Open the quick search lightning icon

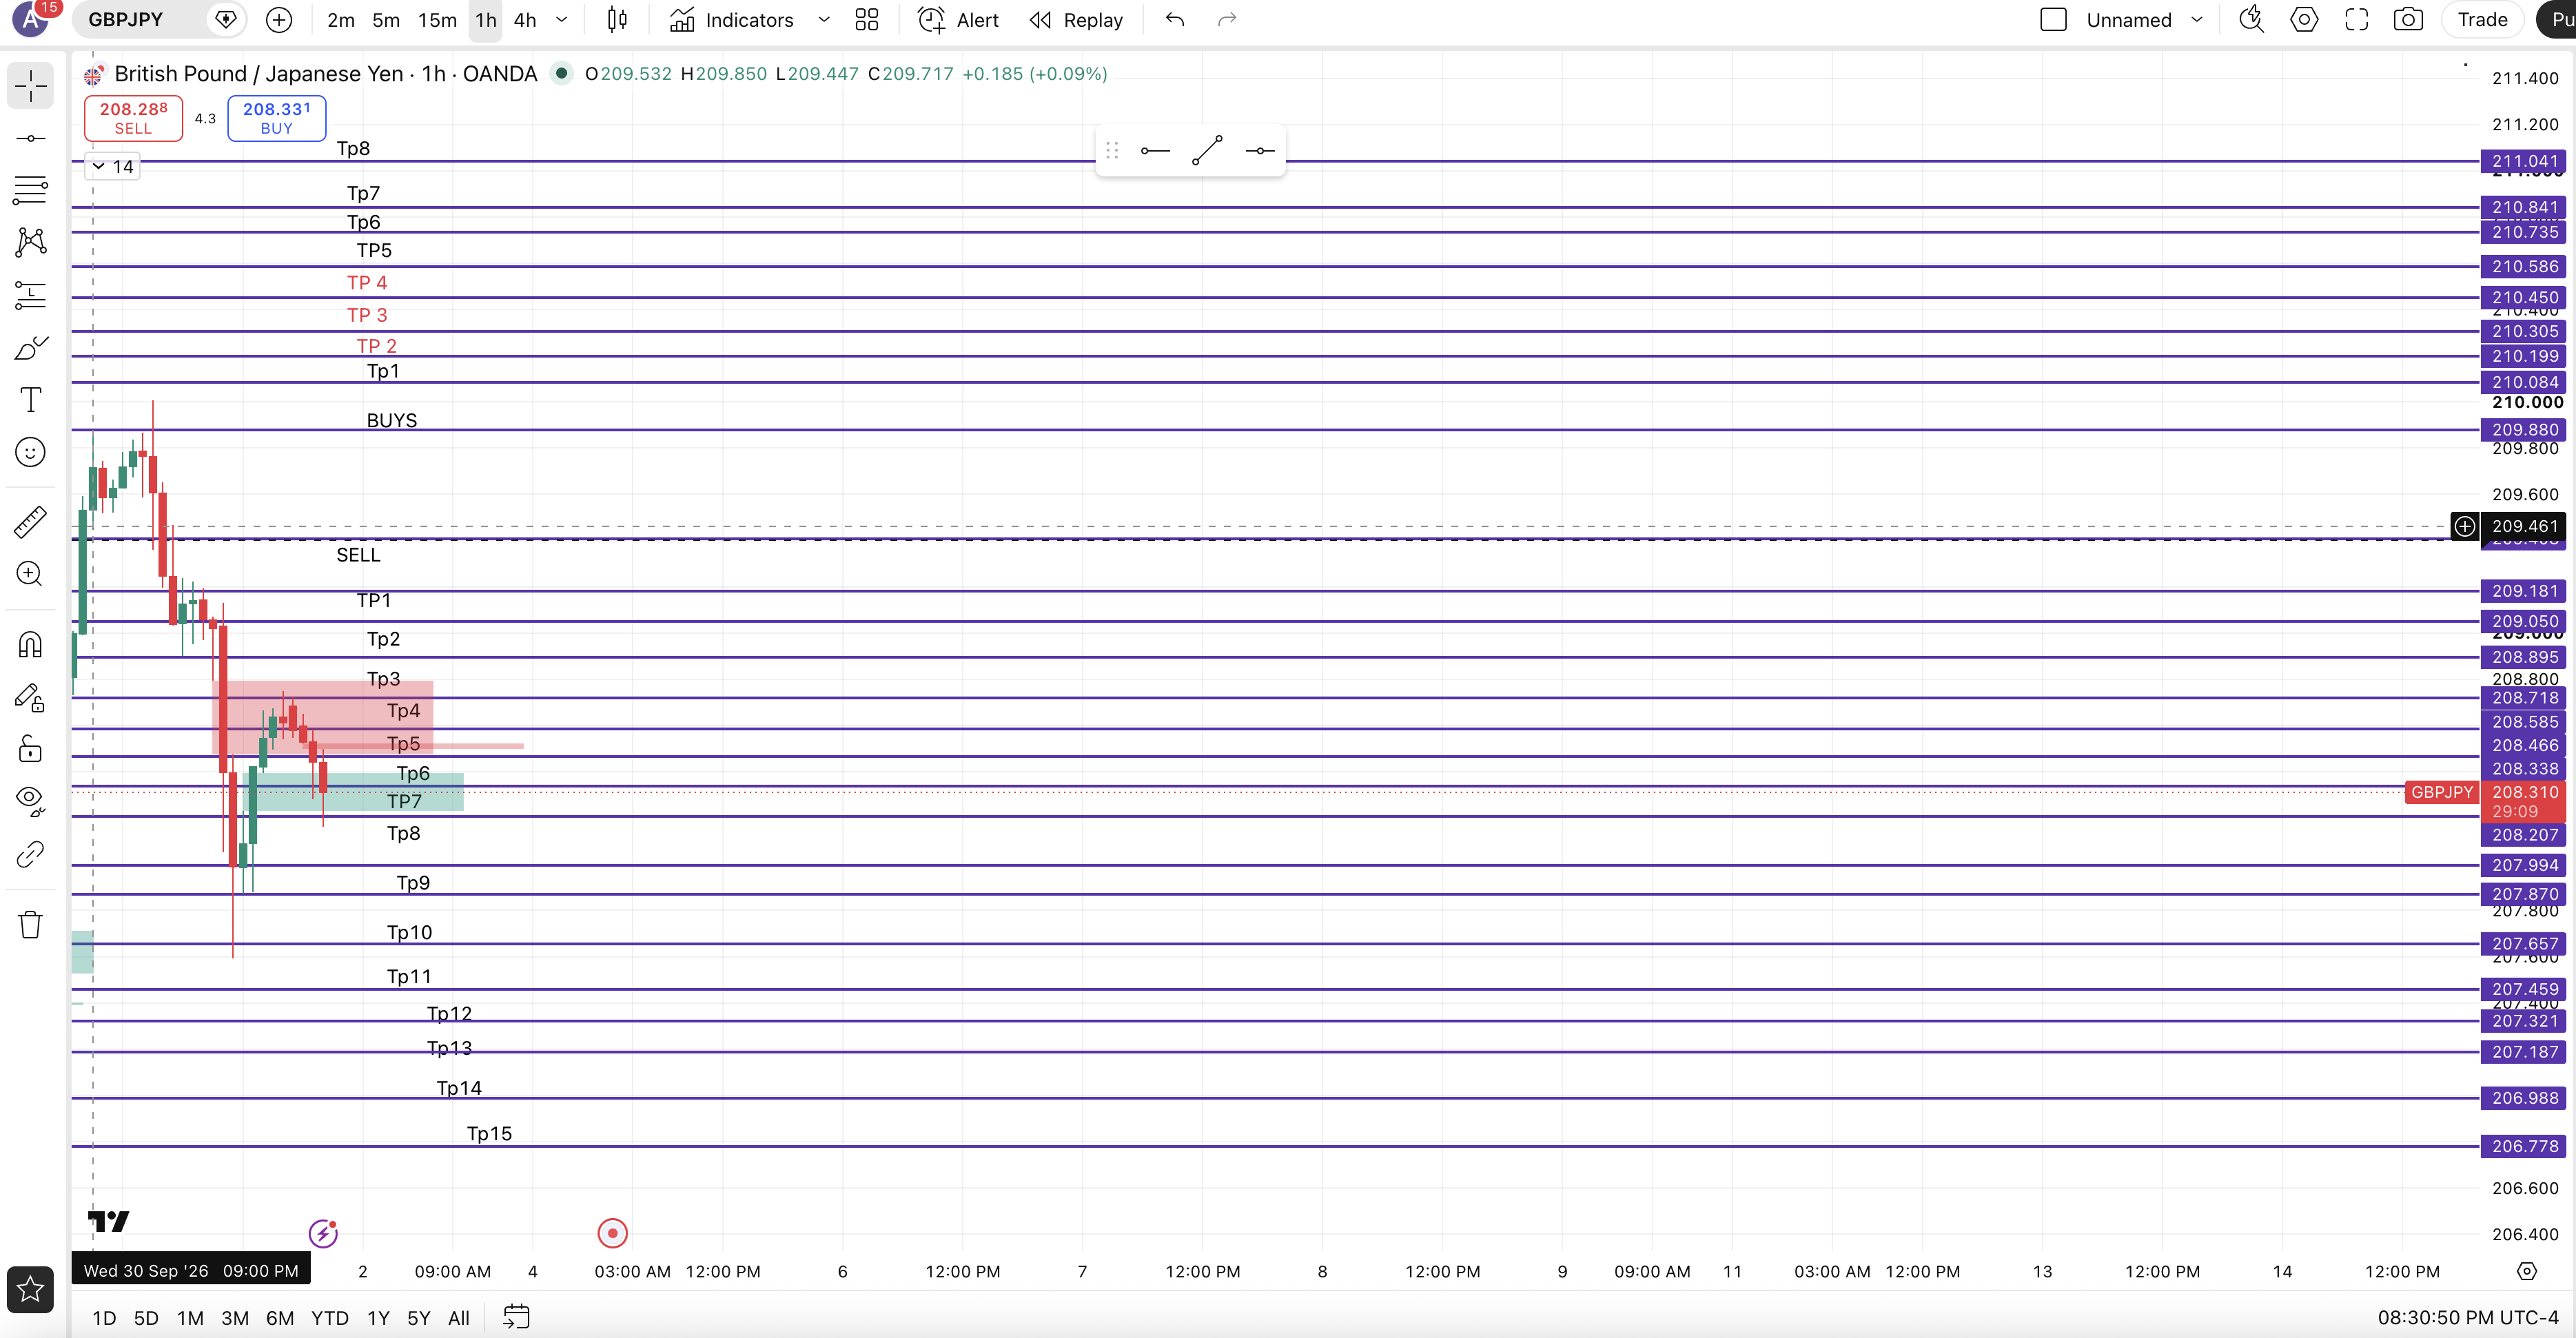click(x=2251, y=20)
